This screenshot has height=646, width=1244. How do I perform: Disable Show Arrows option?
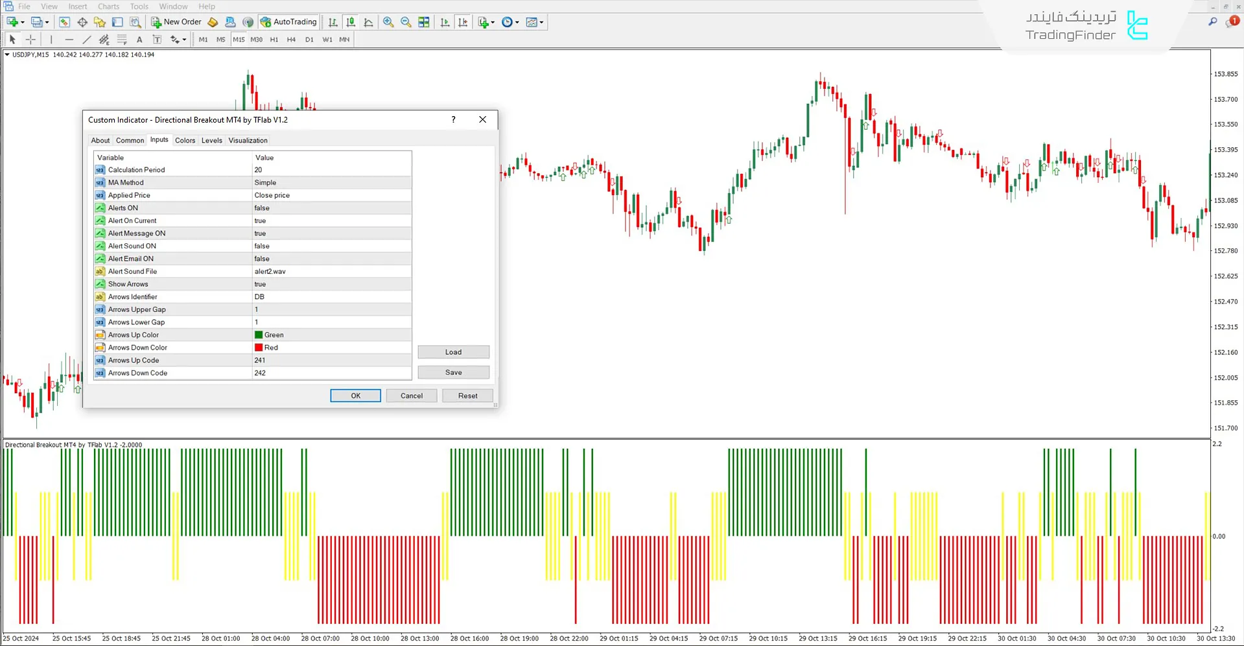(331, 283)
